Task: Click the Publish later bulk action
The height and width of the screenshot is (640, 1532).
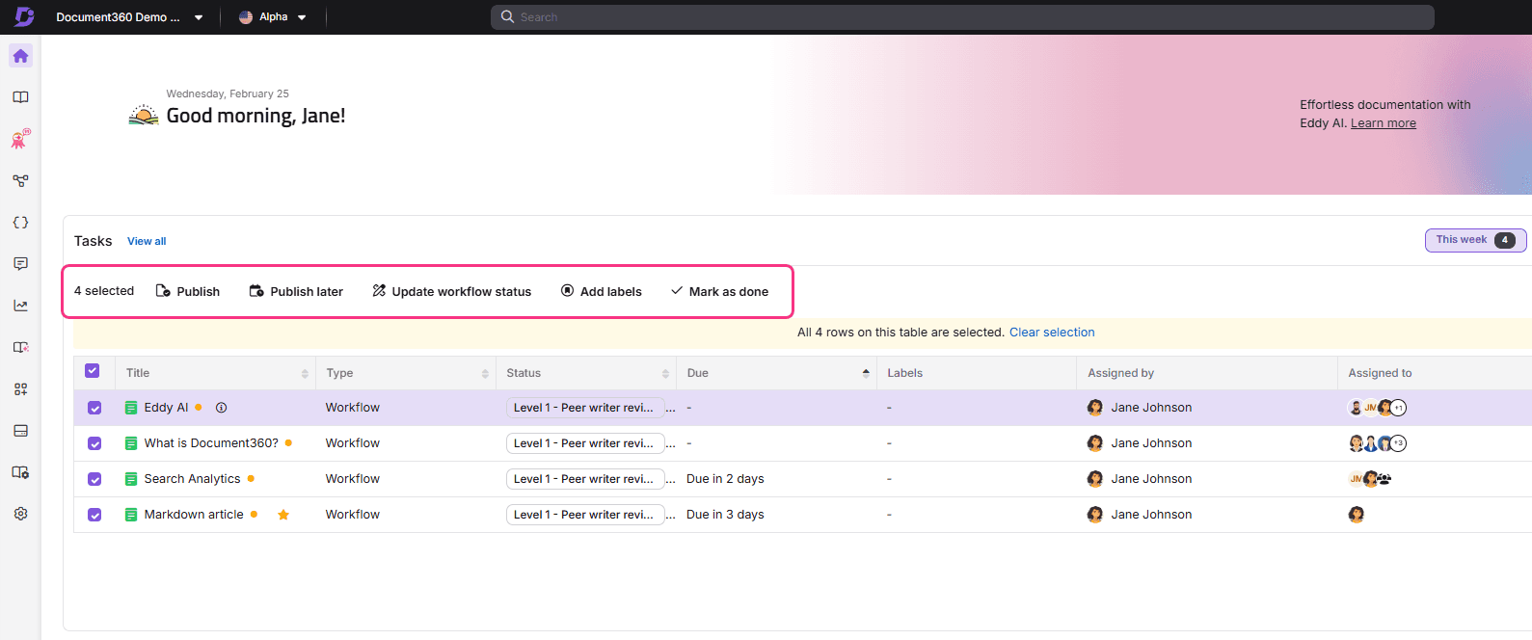Action: point(296,291)
